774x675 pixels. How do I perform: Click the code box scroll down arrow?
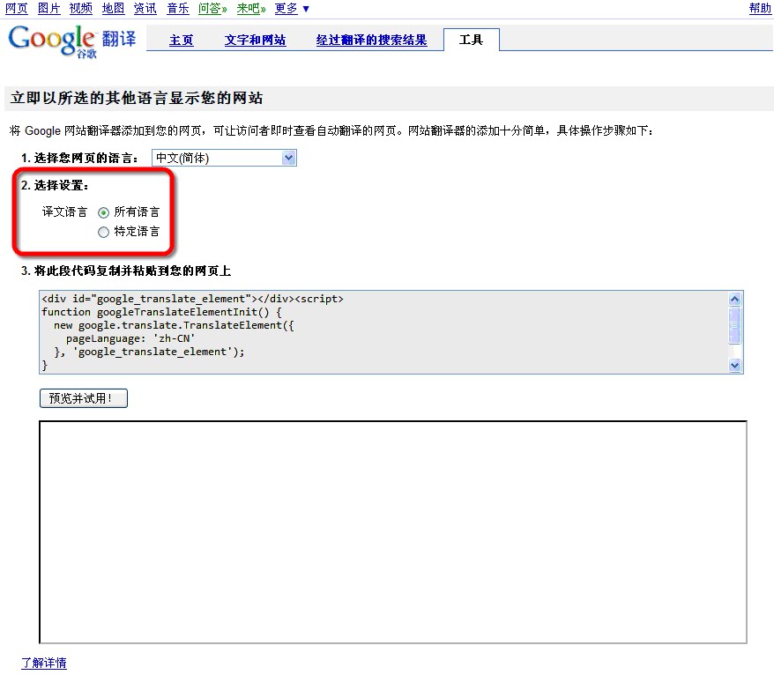[x=734, y=365]
